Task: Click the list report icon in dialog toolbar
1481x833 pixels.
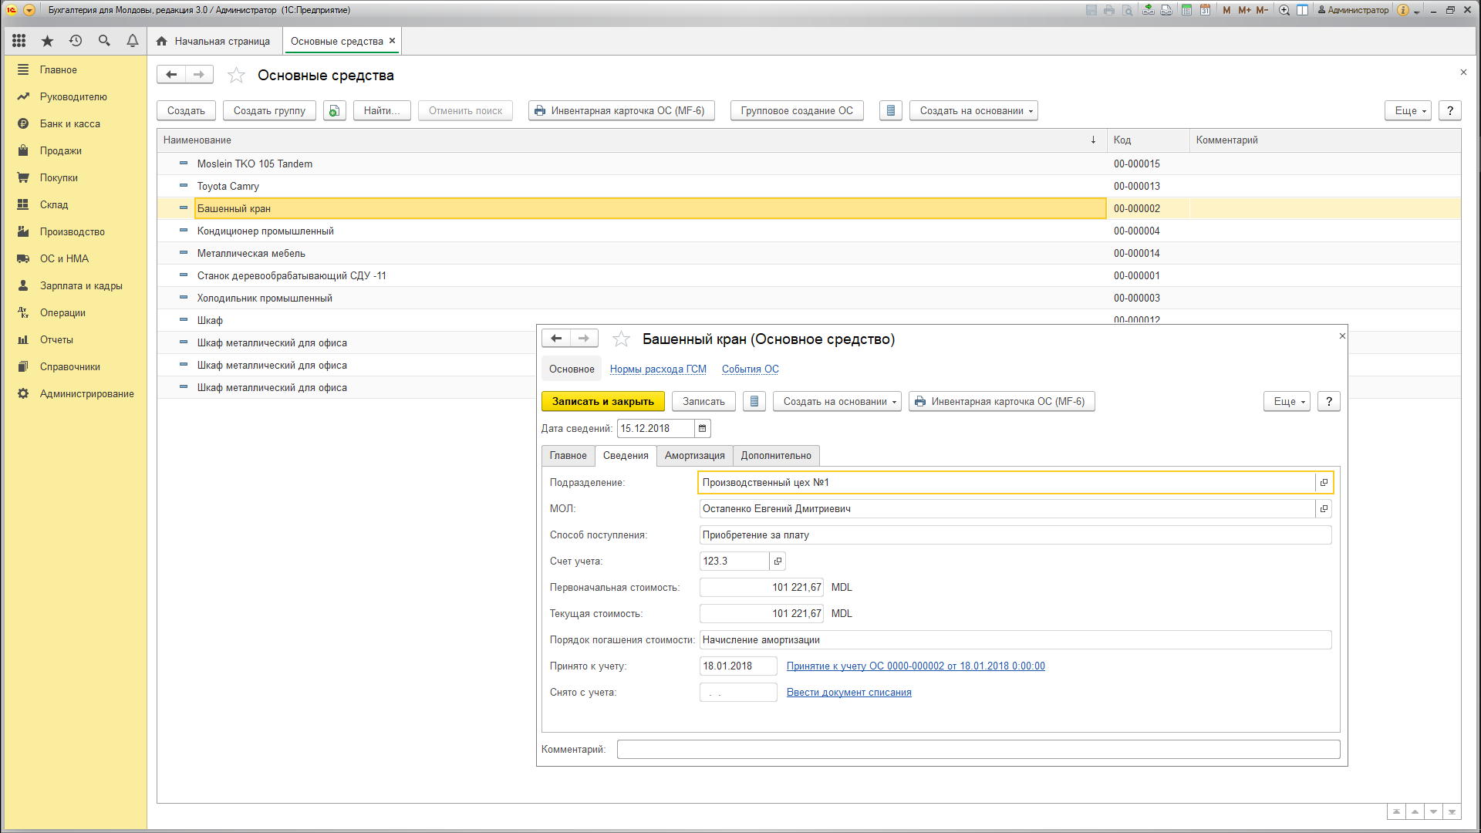Action: point(754,402)
